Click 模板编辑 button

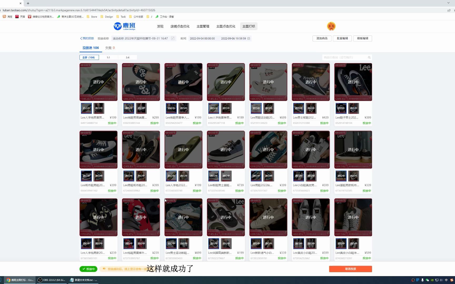363,38
